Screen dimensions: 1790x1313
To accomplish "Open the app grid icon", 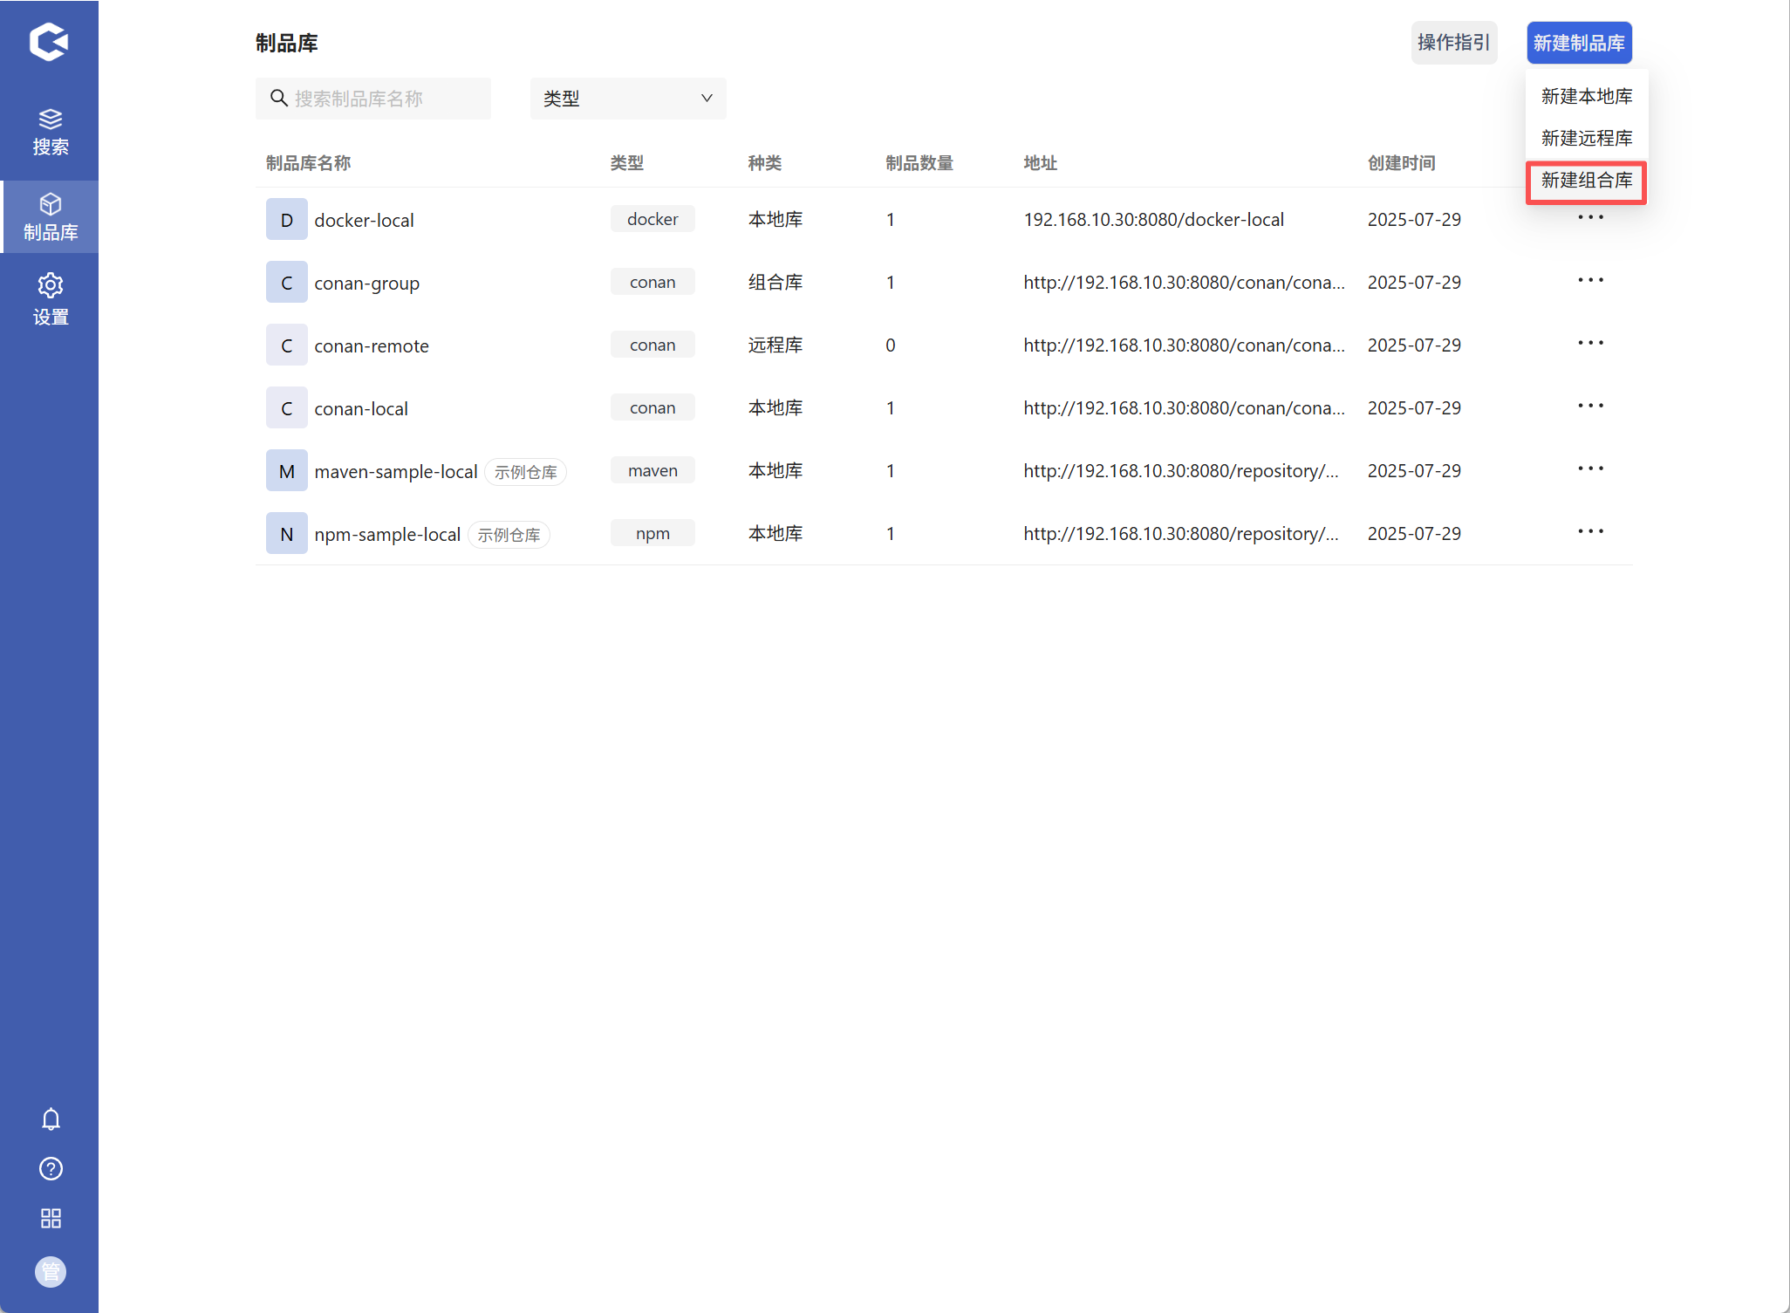I will click(x=51, y=1218).
